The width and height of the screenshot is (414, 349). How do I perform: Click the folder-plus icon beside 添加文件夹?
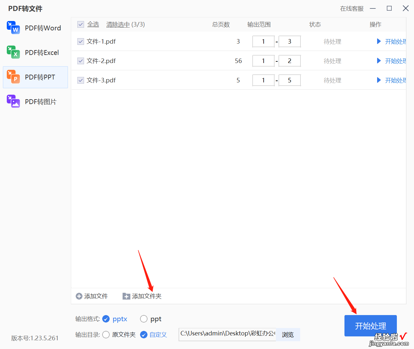point(126,296)
